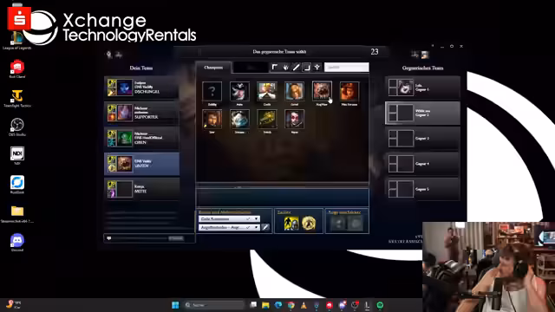Screen dimensions: 555x312
Task: Open the rune page dropdown
Action: (x=229, y=218)
